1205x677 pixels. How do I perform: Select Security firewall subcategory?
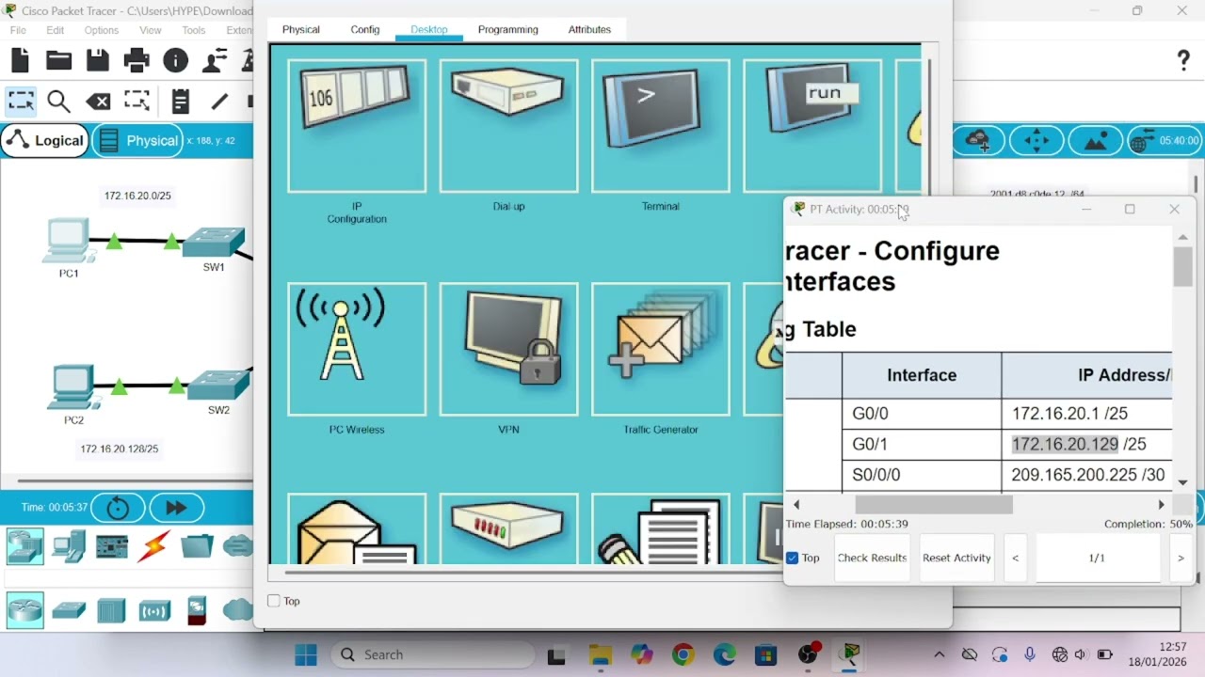pos(197,611)
